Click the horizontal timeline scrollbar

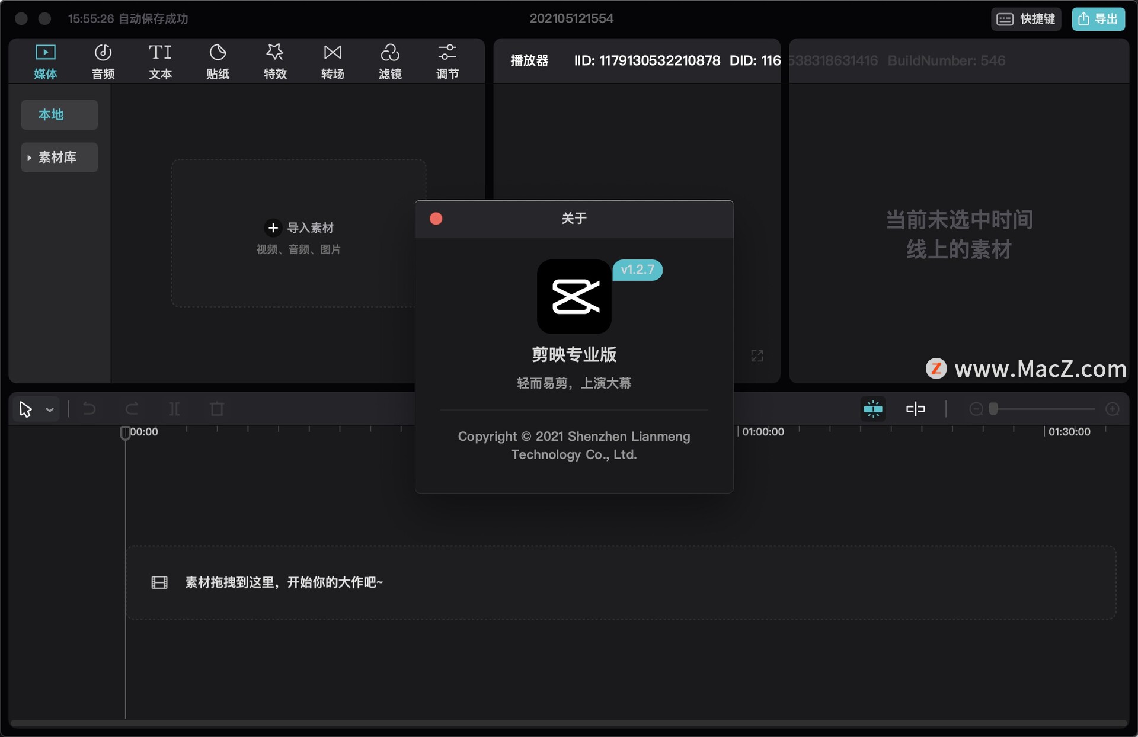[569, 723]
